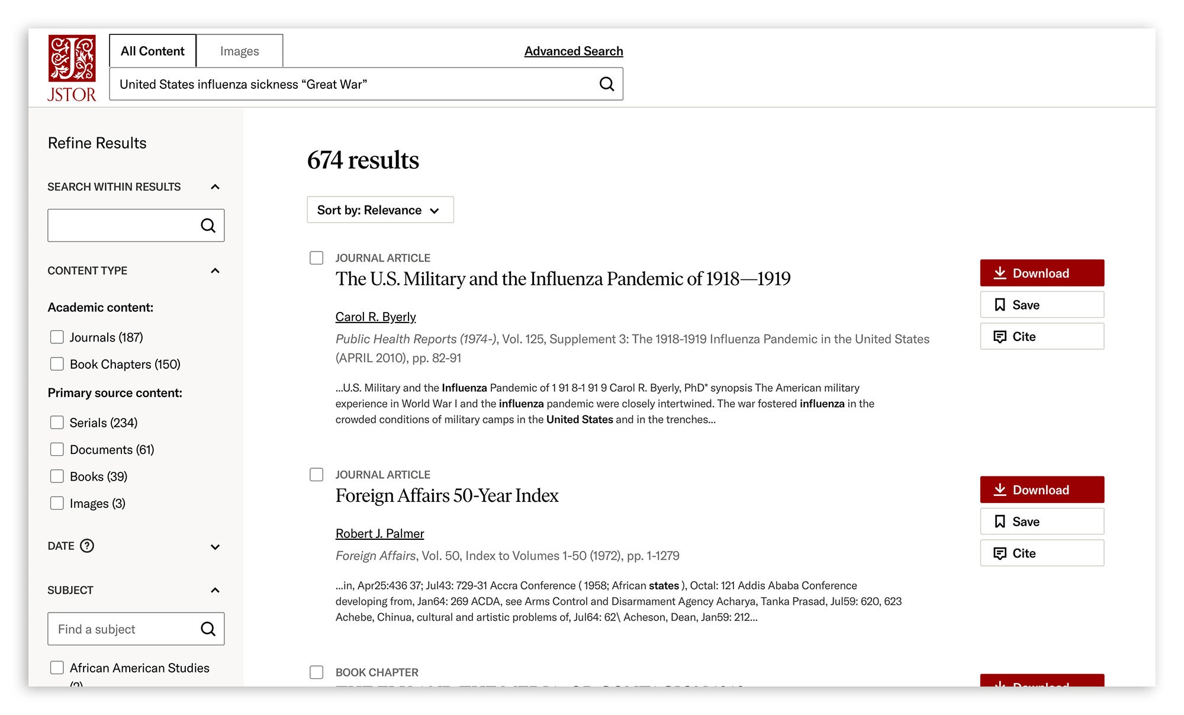Click the search-within-results magnifier icon
The width and height of the screenshot is (1184, 715).
208,226
